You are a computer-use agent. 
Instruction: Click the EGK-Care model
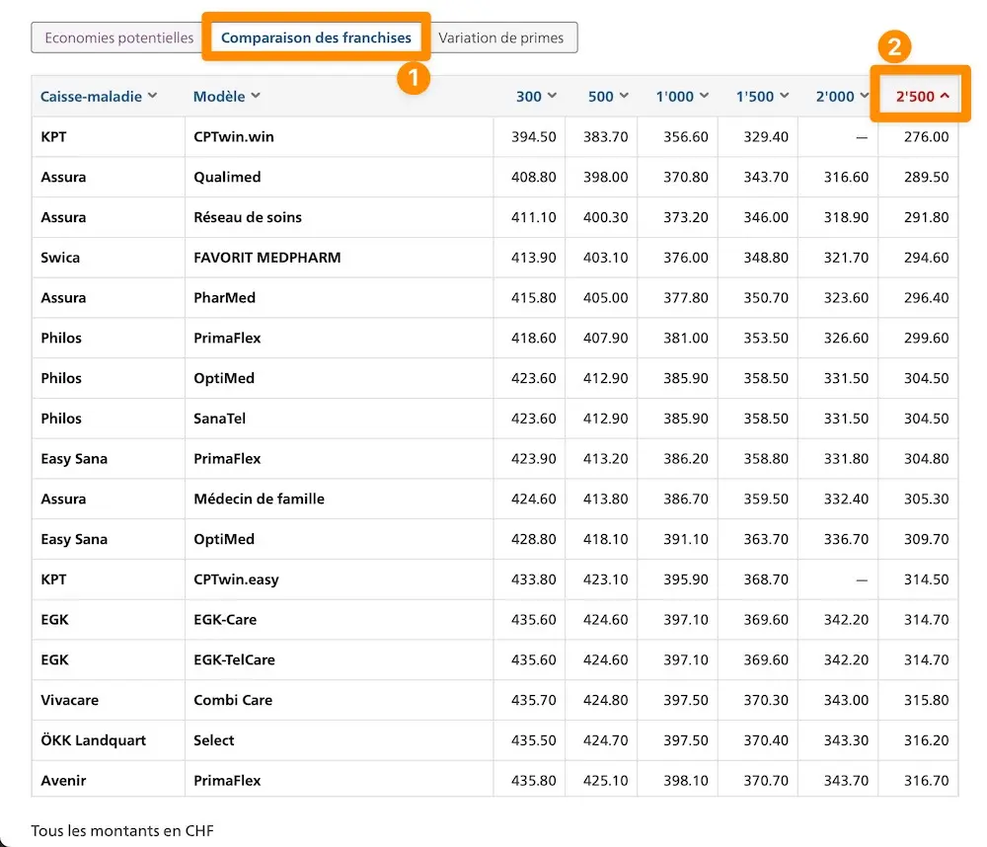pos(225,620)
